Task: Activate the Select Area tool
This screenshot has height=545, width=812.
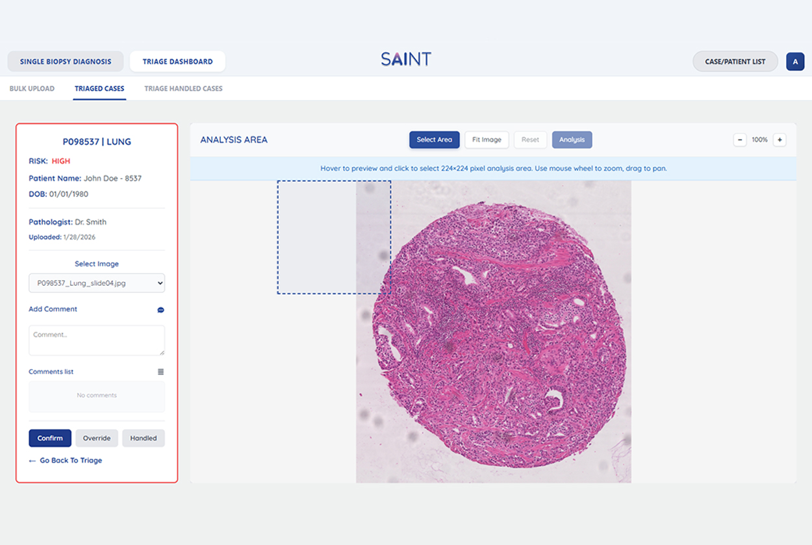Action: coord(434,140)
